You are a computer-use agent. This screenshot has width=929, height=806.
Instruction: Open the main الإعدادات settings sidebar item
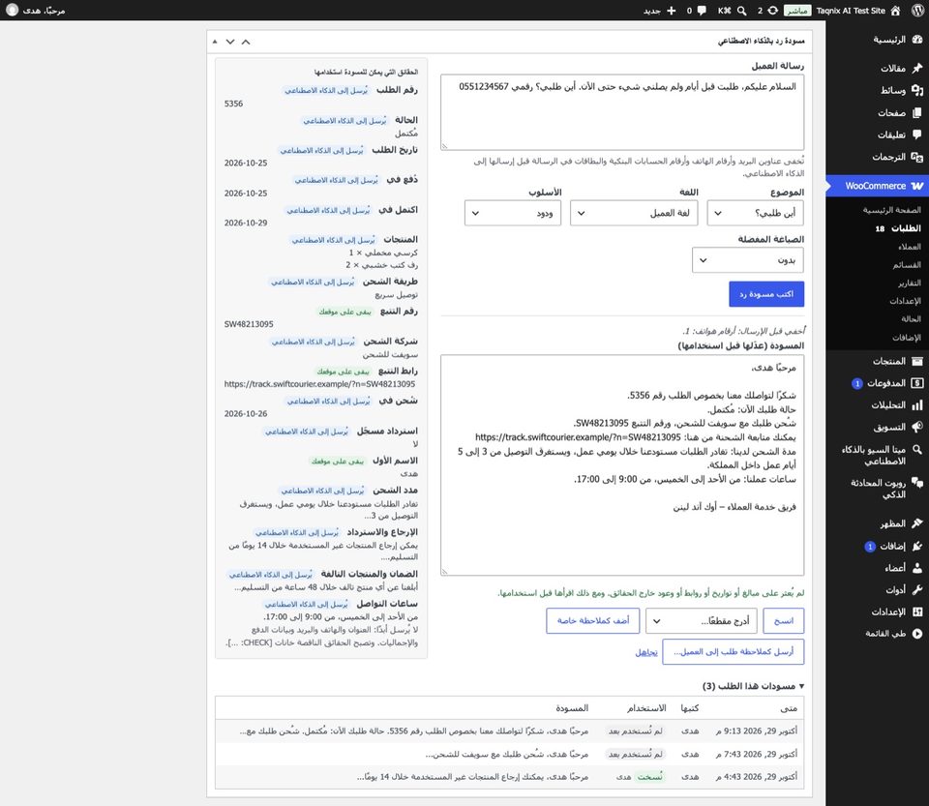tap(877, 612)
